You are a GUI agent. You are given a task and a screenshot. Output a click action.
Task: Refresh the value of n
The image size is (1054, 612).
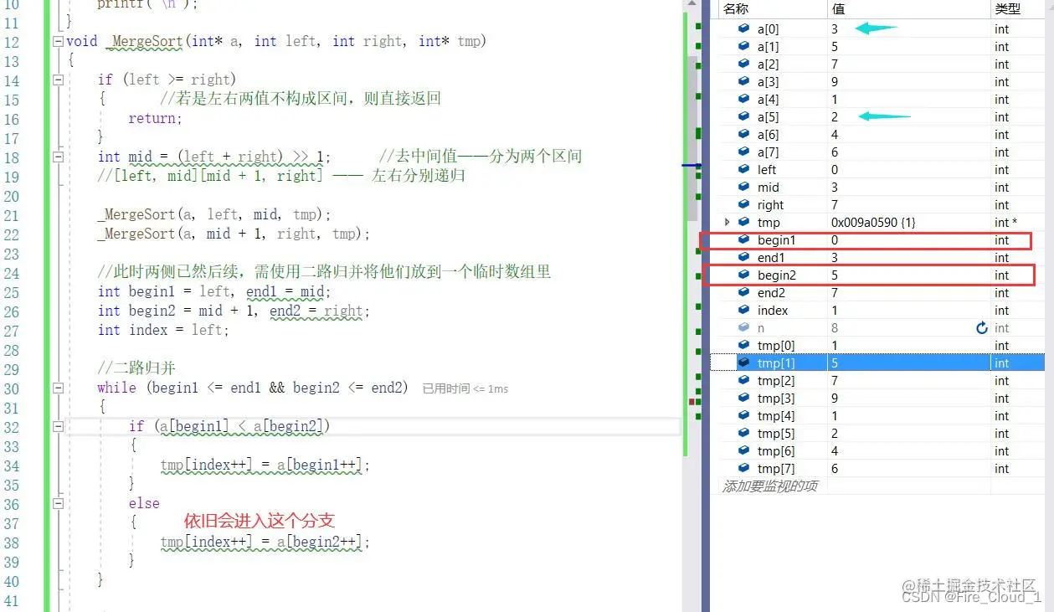[x=982, y=328]
